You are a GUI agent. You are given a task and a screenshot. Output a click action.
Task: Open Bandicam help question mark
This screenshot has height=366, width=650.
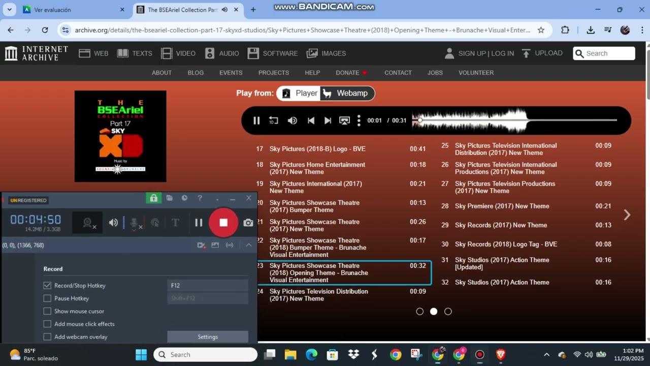click(x=200, y=198)
